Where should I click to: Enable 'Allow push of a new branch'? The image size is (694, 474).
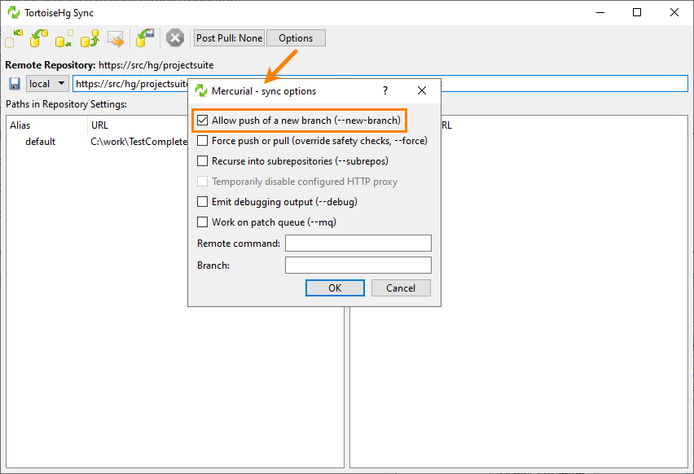[x=200, y=120]
